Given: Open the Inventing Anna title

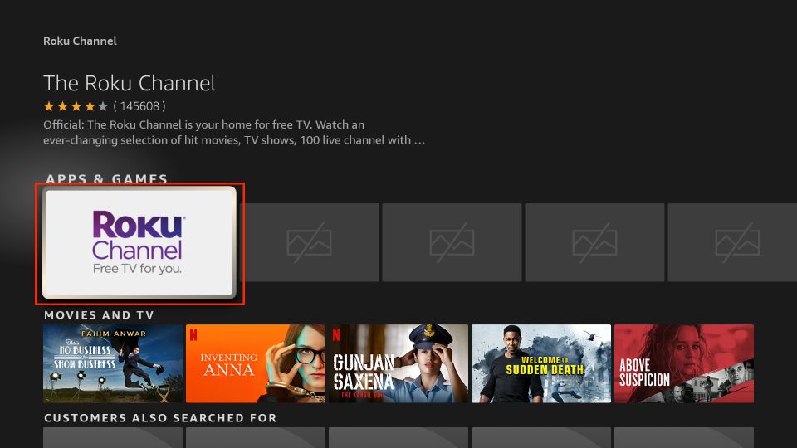Looking at the screenshot, I should [256, 363].
